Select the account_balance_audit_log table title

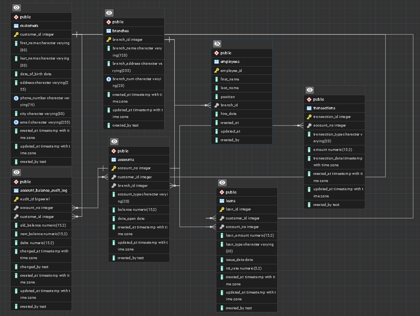pyautogui.click(x=43, y=190)
